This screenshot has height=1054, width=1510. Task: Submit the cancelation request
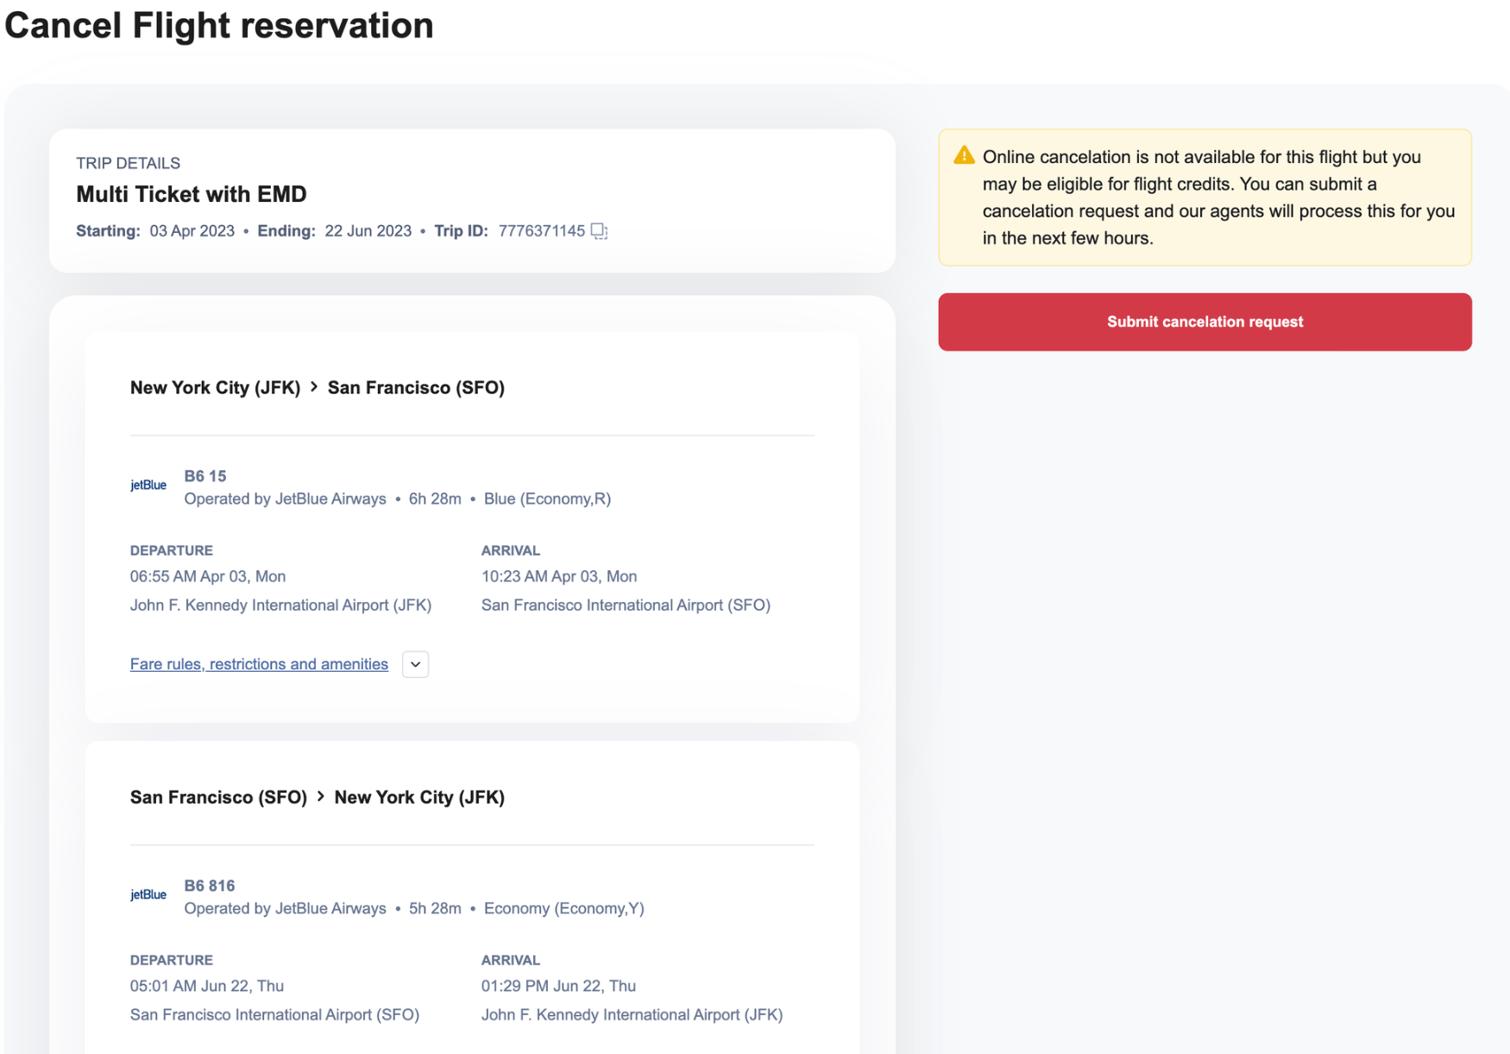(x=1205, y=322)
